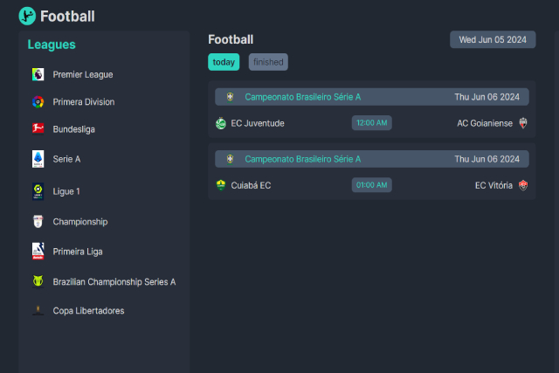Click the EC Juventude team crest
This screenshot has height=373, width=559.
[220, 123]
